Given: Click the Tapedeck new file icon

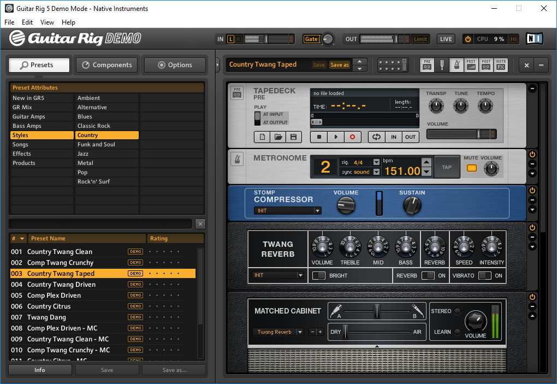Looking at the screenshot, I should point(262,137).
